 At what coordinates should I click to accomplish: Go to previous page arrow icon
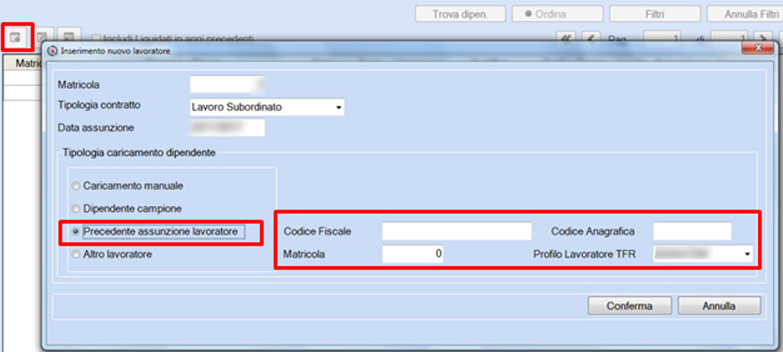click(590, 38)
